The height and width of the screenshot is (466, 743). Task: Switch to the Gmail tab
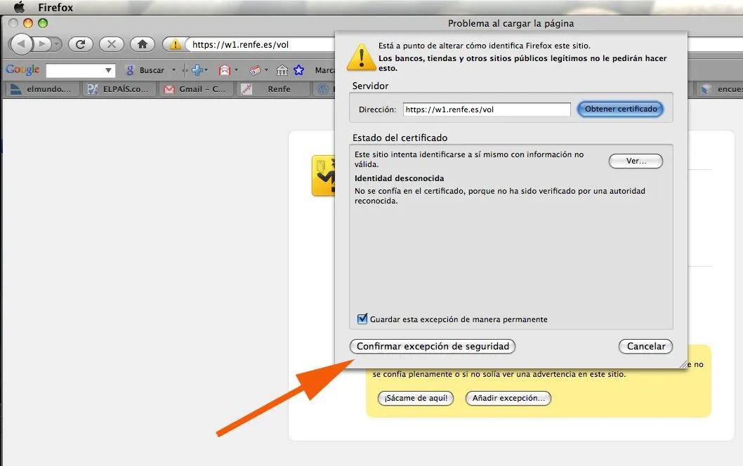196,89
